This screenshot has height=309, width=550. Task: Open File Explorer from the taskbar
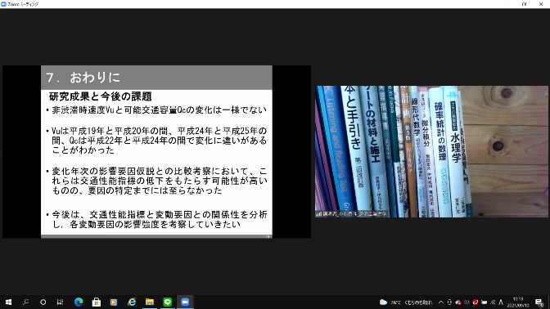point(150,302)
